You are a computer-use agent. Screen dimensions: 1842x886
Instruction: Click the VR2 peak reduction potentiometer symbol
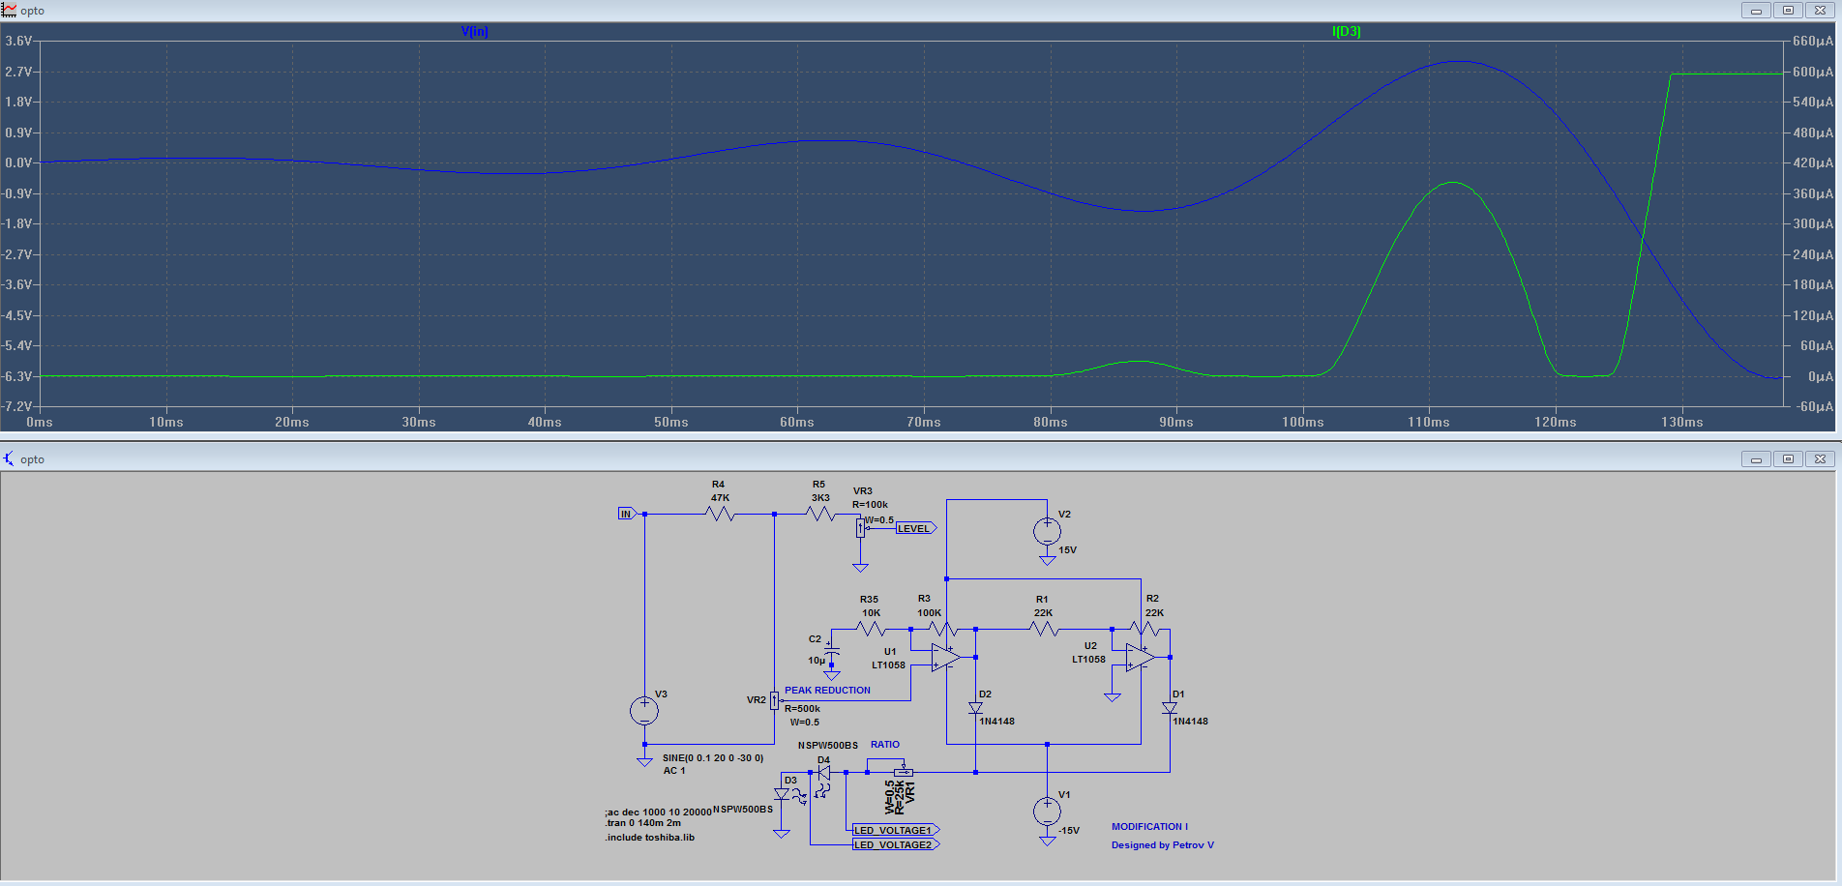(774, 700)
